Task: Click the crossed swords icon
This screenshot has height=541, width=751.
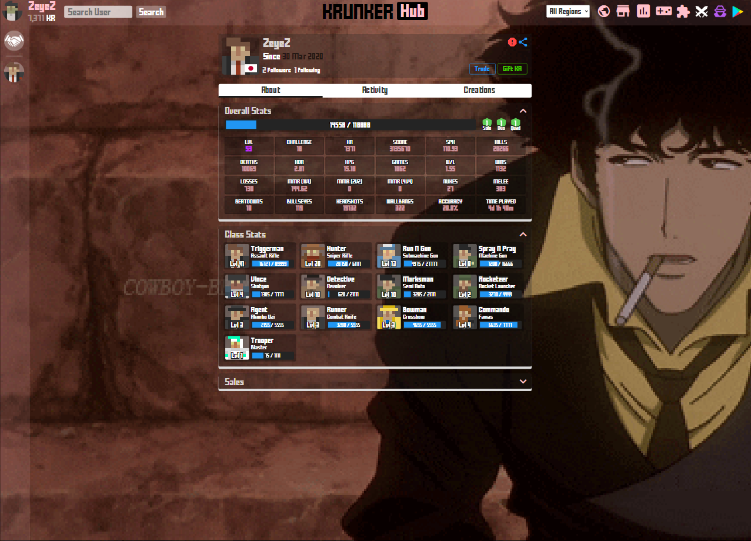Action: [x=701, y=11]
